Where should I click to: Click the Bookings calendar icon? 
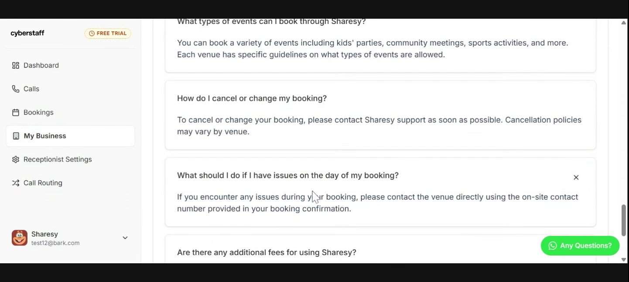click(x=16, y=112)
